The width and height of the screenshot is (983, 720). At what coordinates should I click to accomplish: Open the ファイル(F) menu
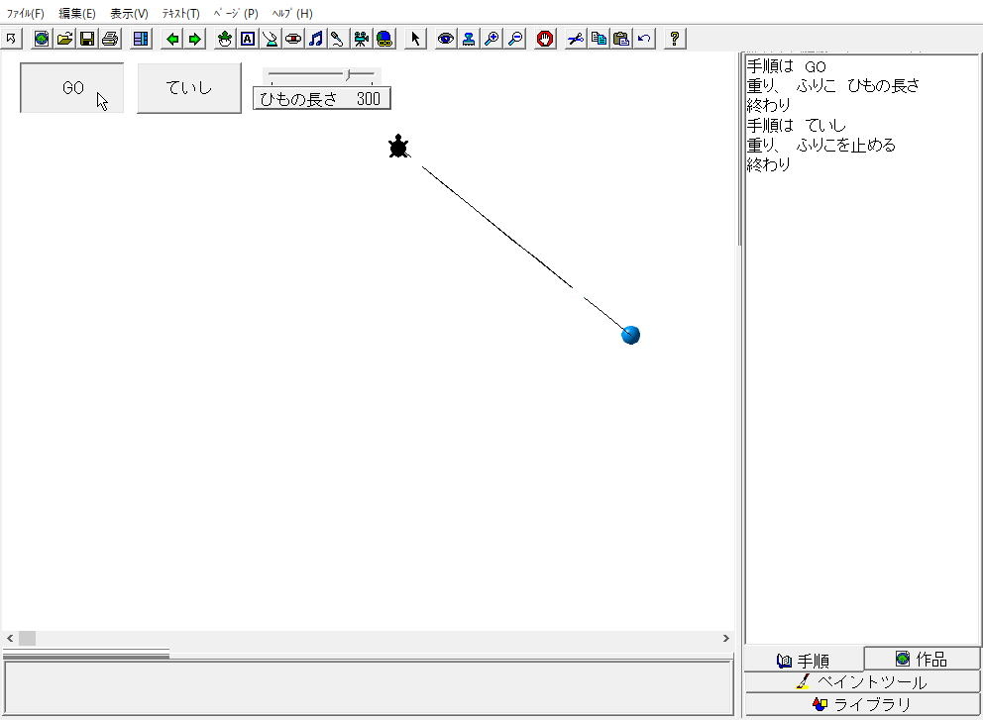(26, 14)
